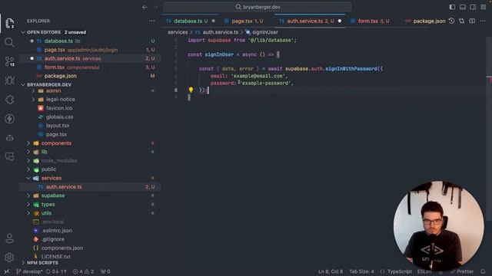The width and height of the screenshot is (492, 276).
Task: Open the Run and Debug view icon
Action: pos(9,80)
